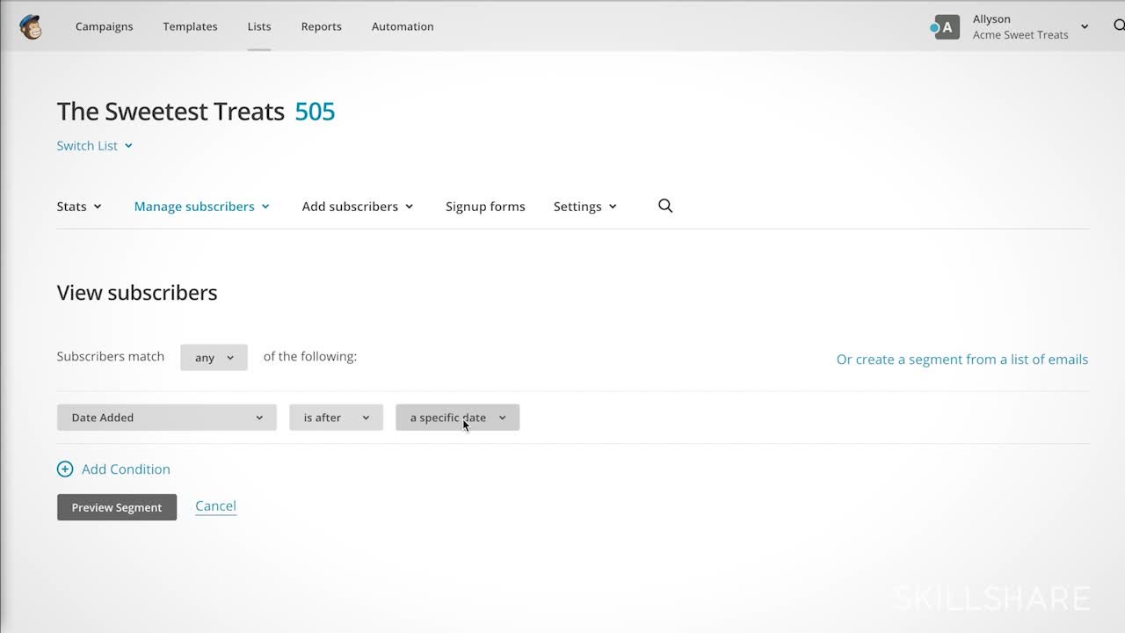Open the Campaigns menu item
The width and height of the screenshot is (1125, 633).
tap(104, 26)
